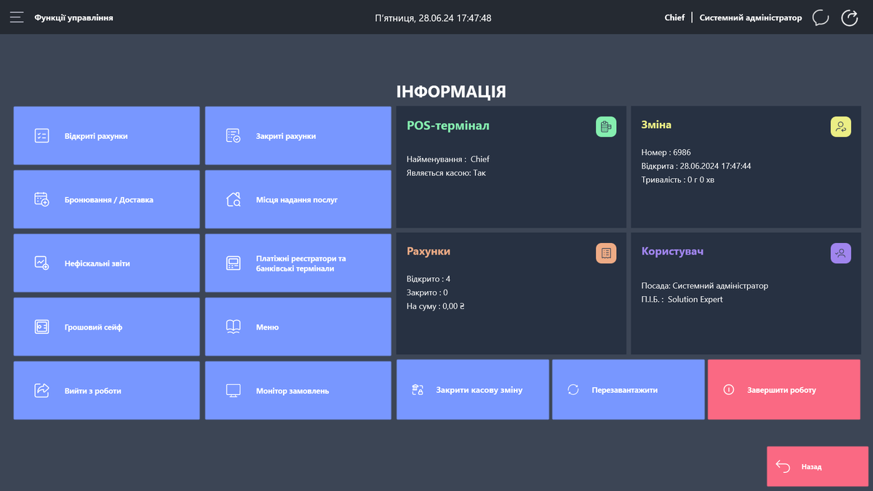Click Системний адміністратор in the header
Image resolution: width=873 pixels, height=491 pixels.
click(x=750, y=17)
